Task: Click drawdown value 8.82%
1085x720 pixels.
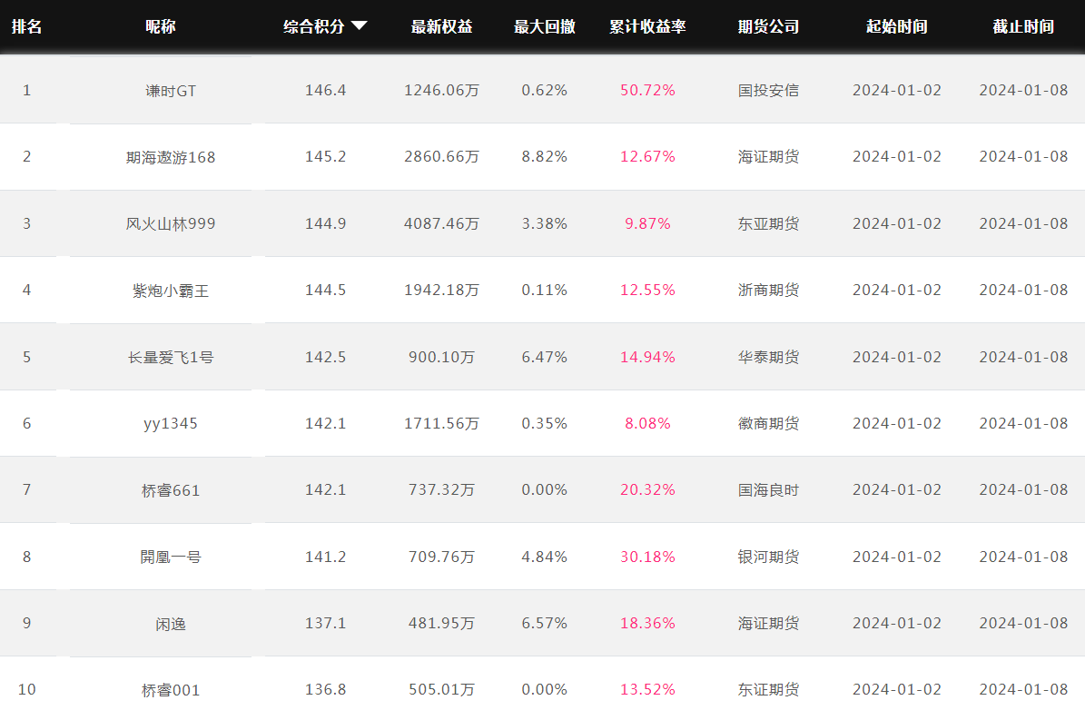Action: pos(545,156)
